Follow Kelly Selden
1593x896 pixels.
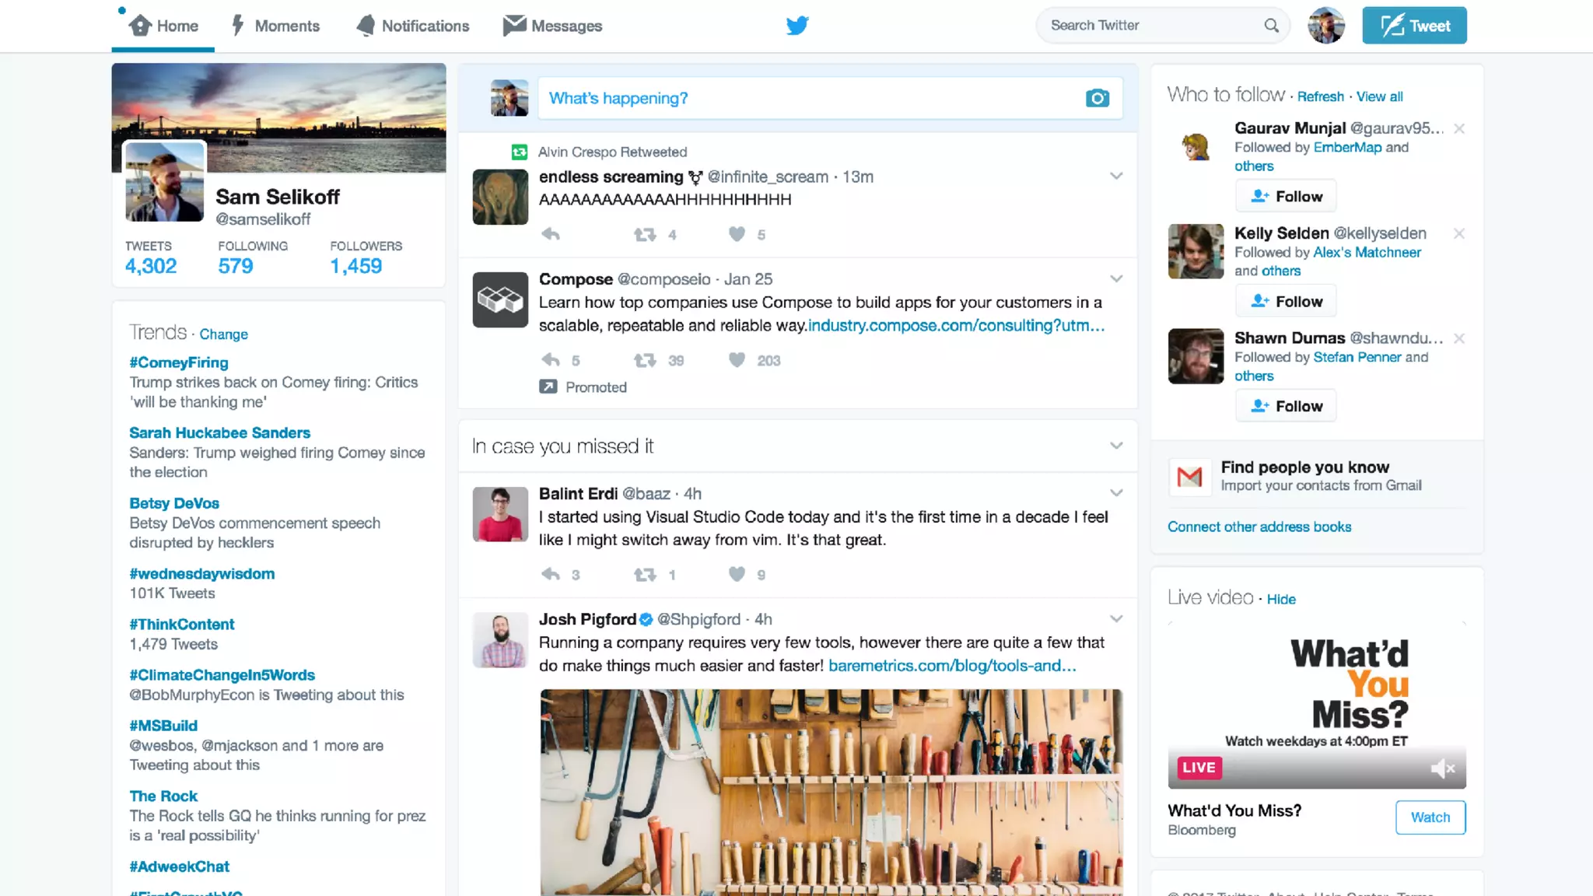(x=1286, y=301)
